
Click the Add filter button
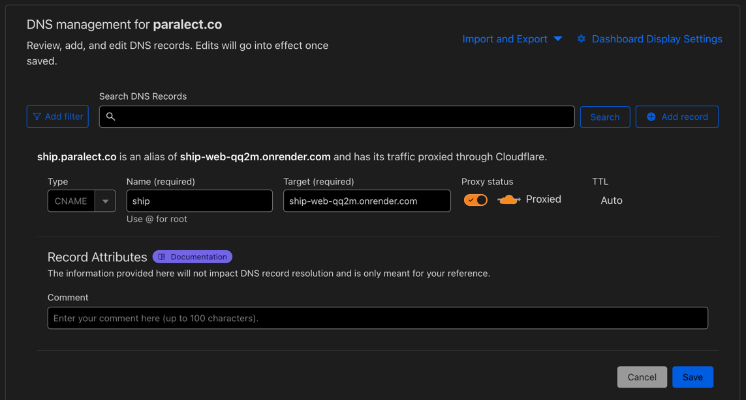(57, 116)
